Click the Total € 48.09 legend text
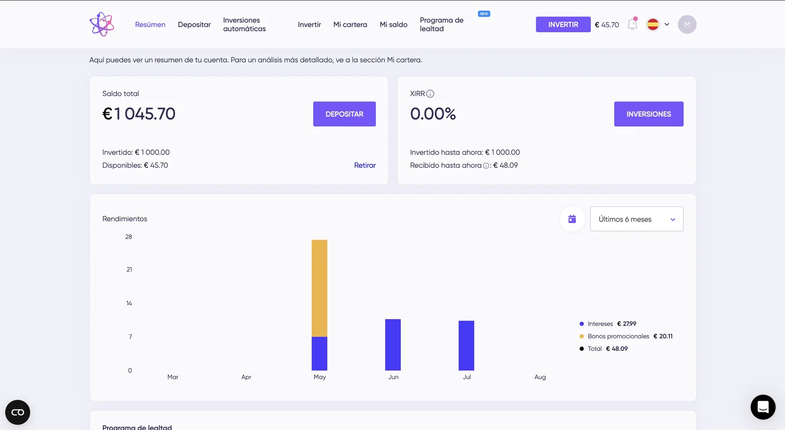Image resolution: width=785 pixels, height=430 pixels. click(x=607, y=349)
